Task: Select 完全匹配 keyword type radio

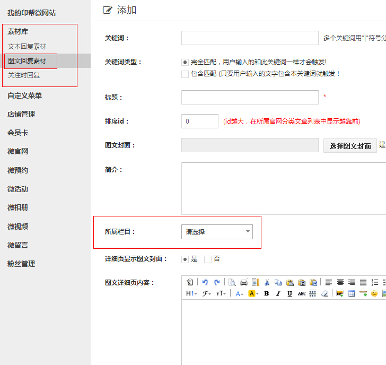Action: coord(185,62)
